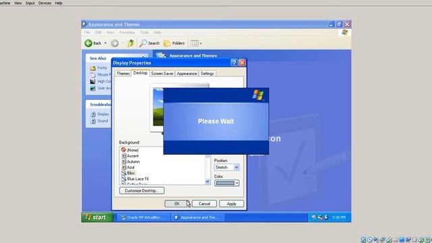Open the Settings tab
Viewport: 432px width, 243px height.
click(x=207, y=74)
